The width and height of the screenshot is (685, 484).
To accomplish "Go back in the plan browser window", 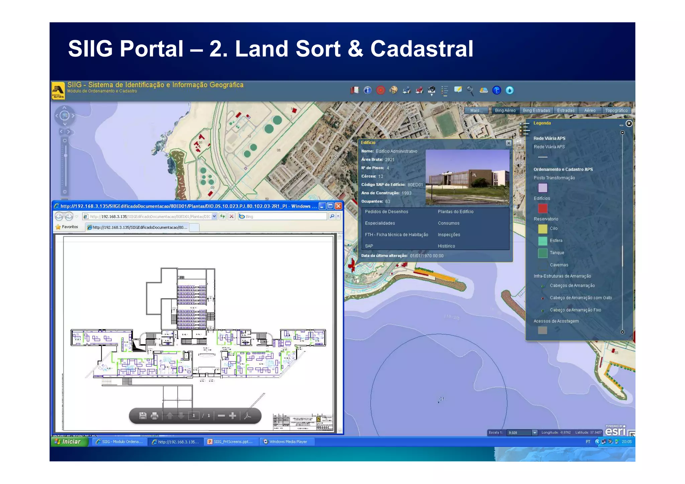I will (59, 216).
